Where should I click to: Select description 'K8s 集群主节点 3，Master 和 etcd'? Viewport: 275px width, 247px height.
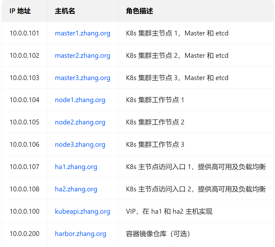point(177,78)
